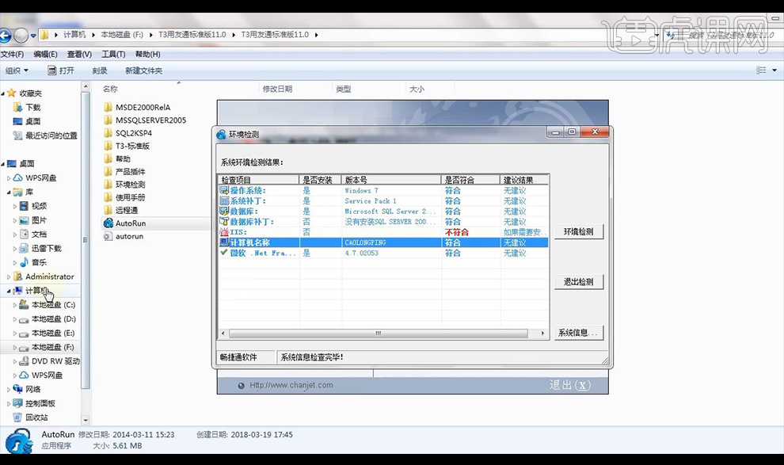Viewport: 784px width, 465px height.
Task: Expand address path arrow after 计算机
Action: tap(93, 35)
